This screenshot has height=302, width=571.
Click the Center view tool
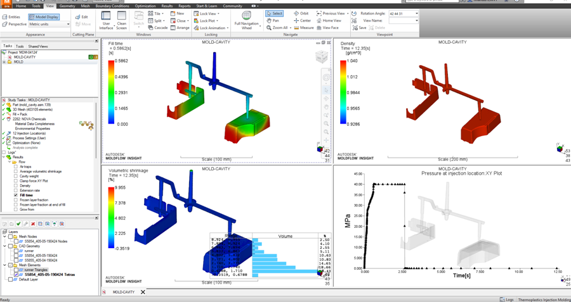pos(302,21)
